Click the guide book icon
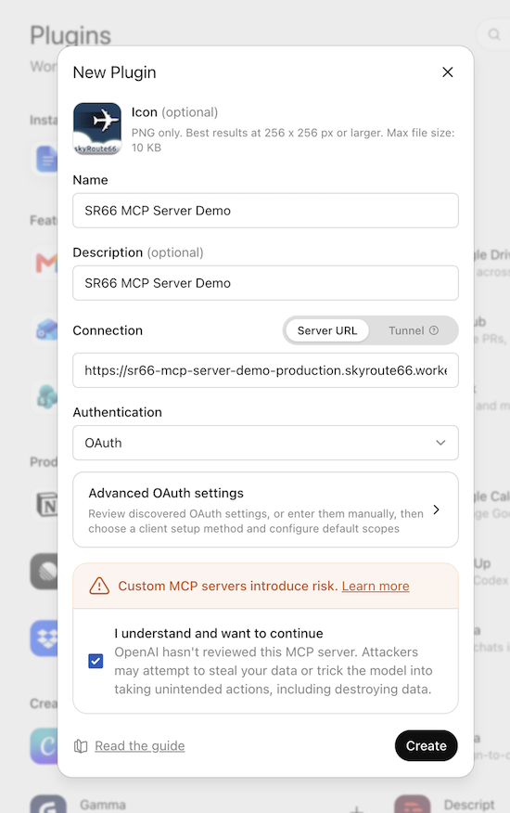The width and height of the screenshot is (510, 813). pyautogui.click(x=81, y=746)
